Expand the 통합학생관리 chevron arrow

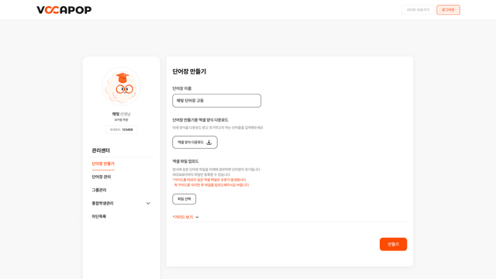click(x=148, y=203)
